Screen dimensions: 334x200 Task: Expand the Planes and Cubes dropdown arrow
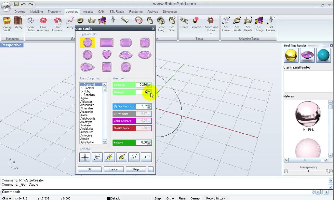pos(211,34)
